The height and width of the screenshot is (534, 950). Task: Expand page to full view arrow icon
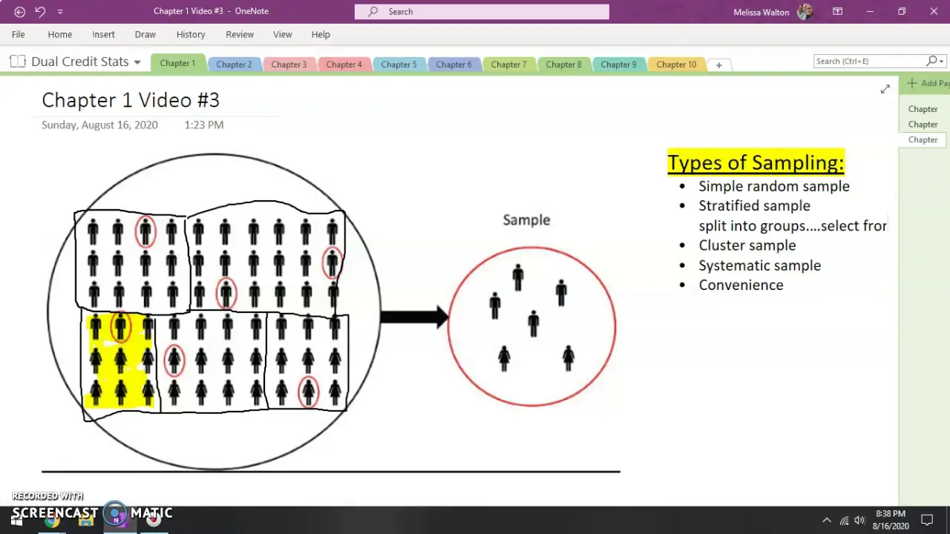click(x=885, y=89)
